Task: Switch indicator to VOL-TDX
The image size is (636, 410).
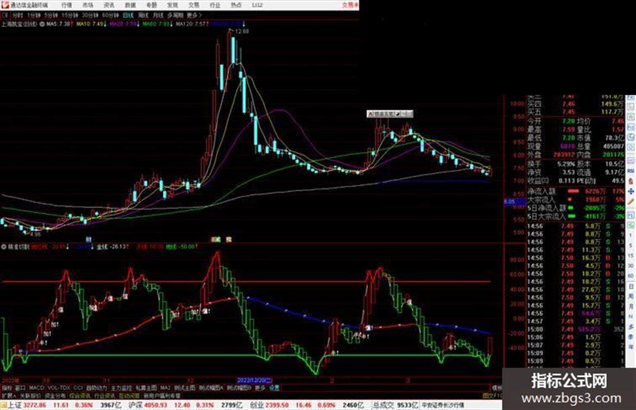Action: point(59,388)
